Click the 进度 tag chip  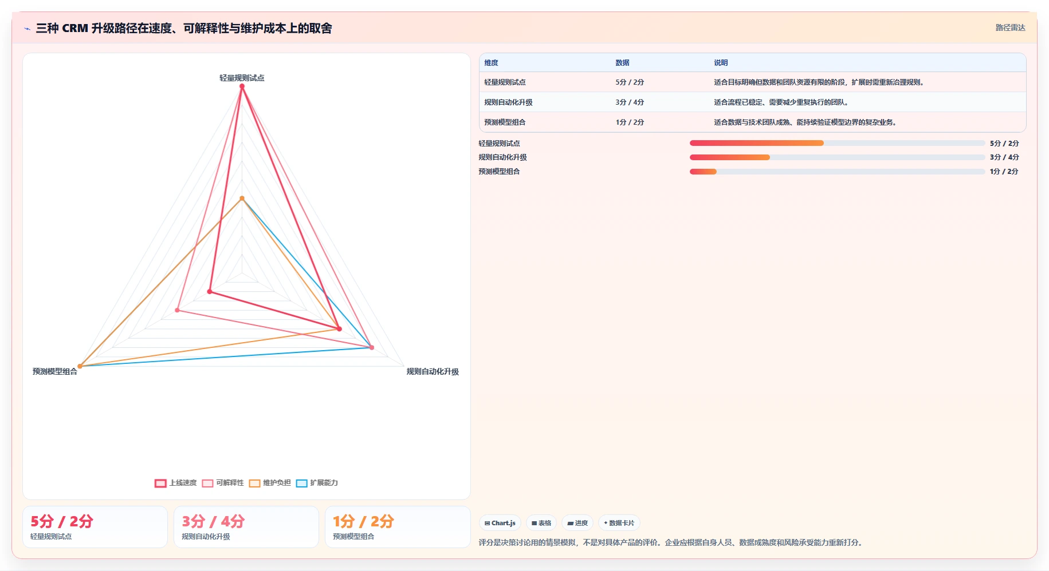coord(577,523)
